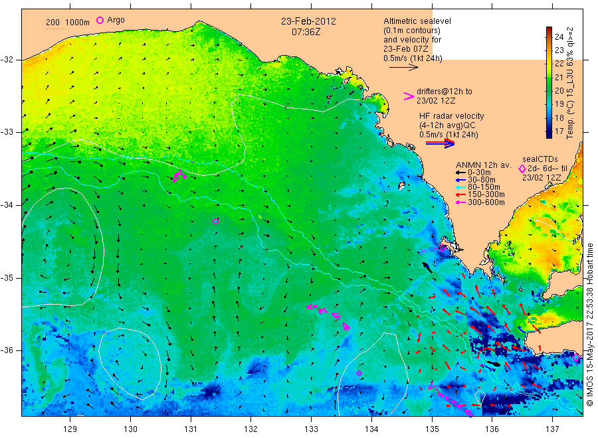This screenshot has height=438, width=598.
Task: Click the magenta 300-600m legend arrow
Action: point(460,202)
